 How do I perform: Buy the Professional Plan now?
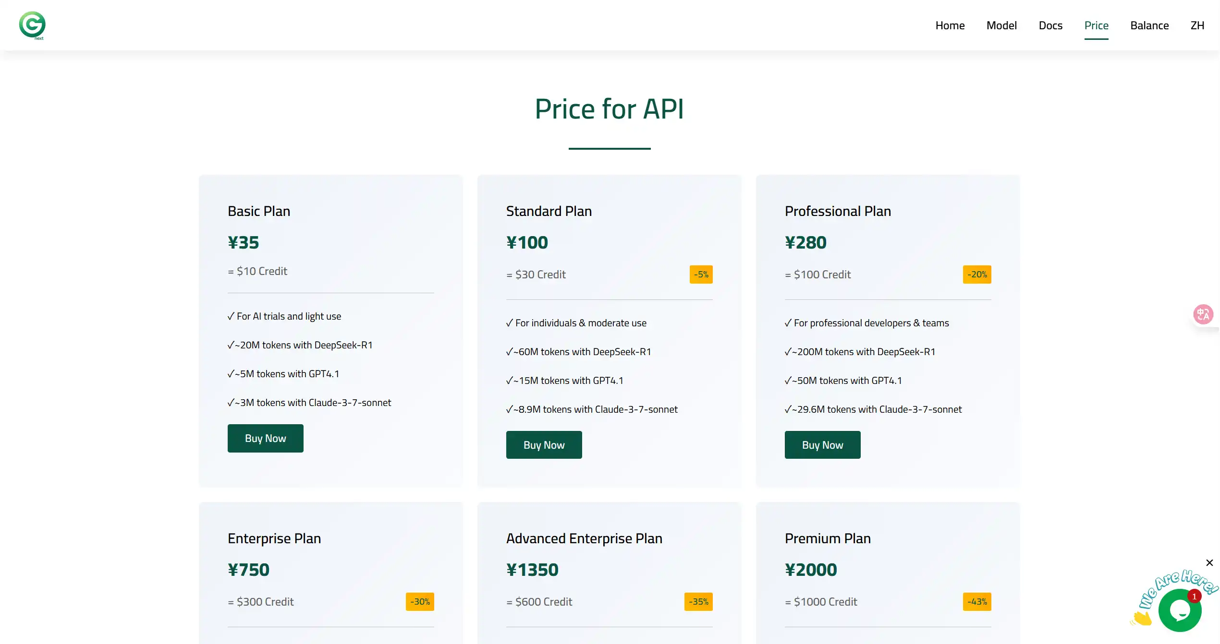(x=822, y=445)
